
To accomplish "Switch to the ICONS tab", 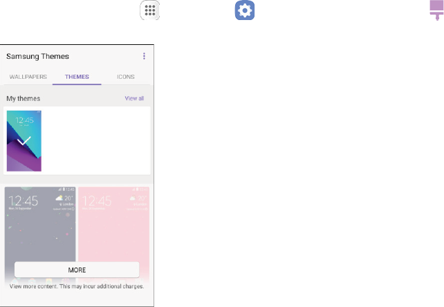I will [126, 77].
